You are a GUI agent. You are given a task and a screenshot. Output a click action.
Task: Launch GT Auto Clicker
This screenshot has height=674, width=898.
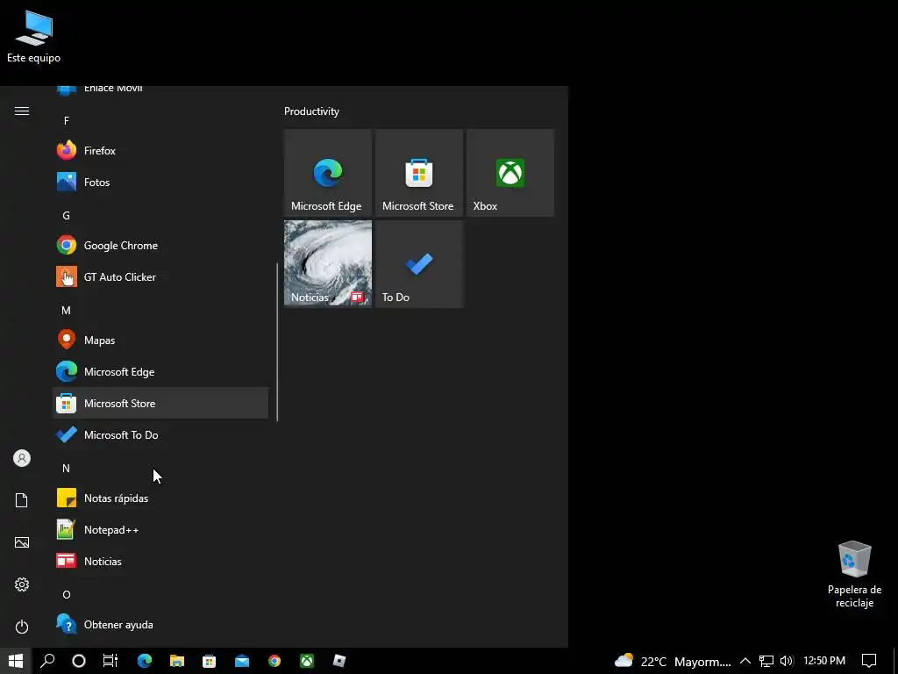pyautogui.click(x=160, y=276)
